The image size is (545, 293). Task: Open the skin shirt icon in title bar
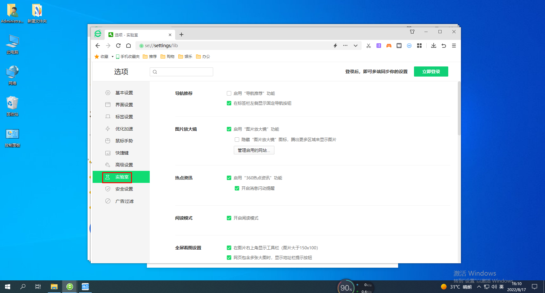tap(412, 32)
